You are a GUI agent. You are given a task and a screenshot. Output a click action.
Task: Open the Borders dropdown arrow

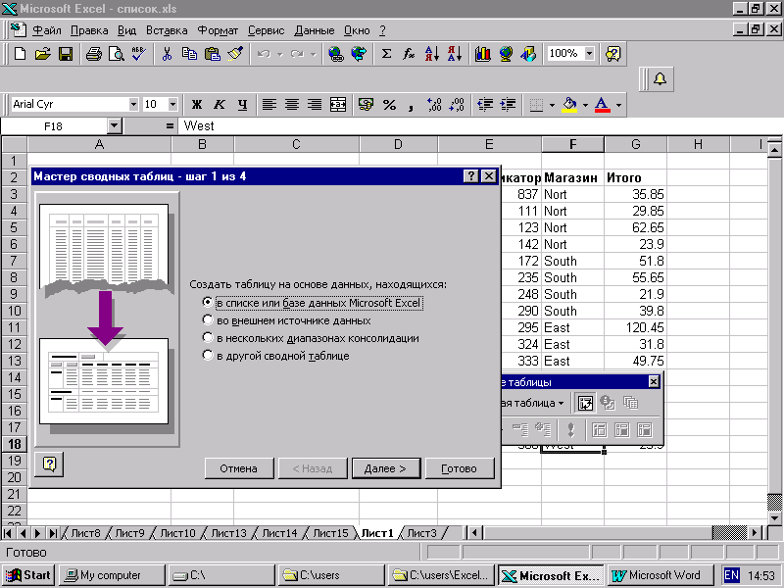[x=552, y=105]
